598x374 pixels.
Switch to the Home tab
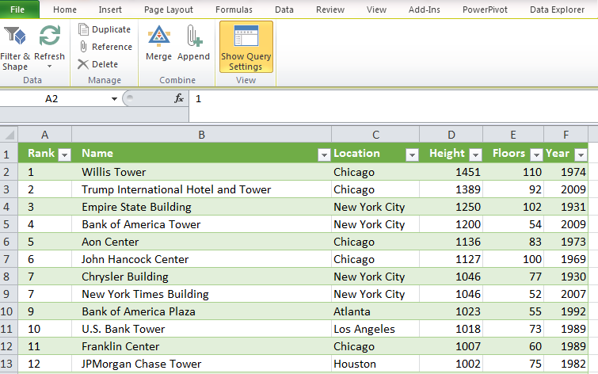(x=65, y=10)
